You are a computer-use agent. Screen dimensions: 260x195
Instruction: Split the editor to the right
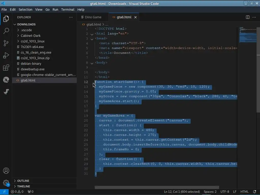248,17
